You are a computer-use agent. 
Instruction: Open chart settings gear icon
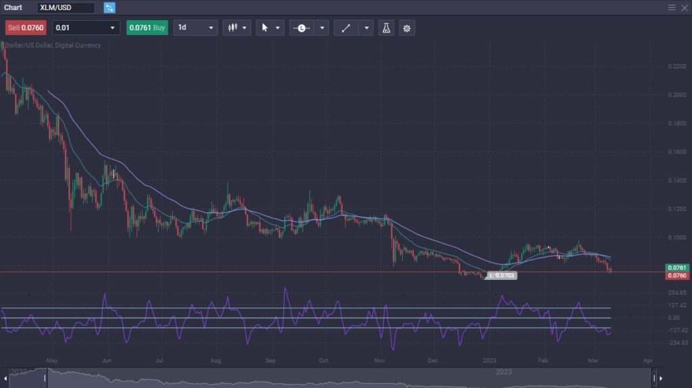point(407,28)
